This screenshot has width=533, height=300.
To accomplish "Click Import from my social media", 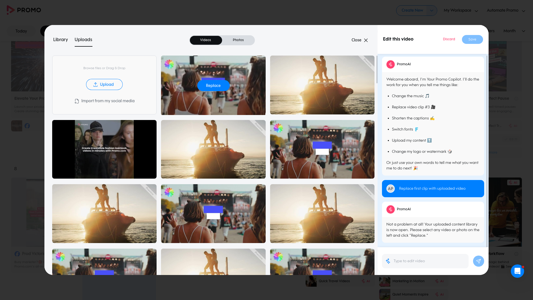I will (x=104, y=101).
